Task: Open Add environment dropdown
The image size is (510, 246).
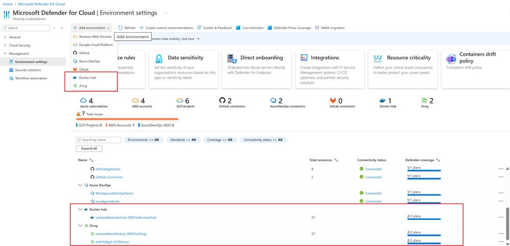Action: (x=92, y=28)
